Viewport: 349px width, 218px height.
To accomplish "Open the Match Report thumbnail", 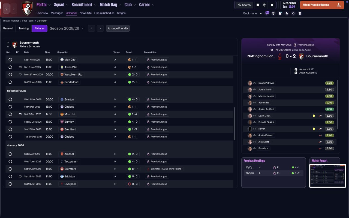I will 328,176.
